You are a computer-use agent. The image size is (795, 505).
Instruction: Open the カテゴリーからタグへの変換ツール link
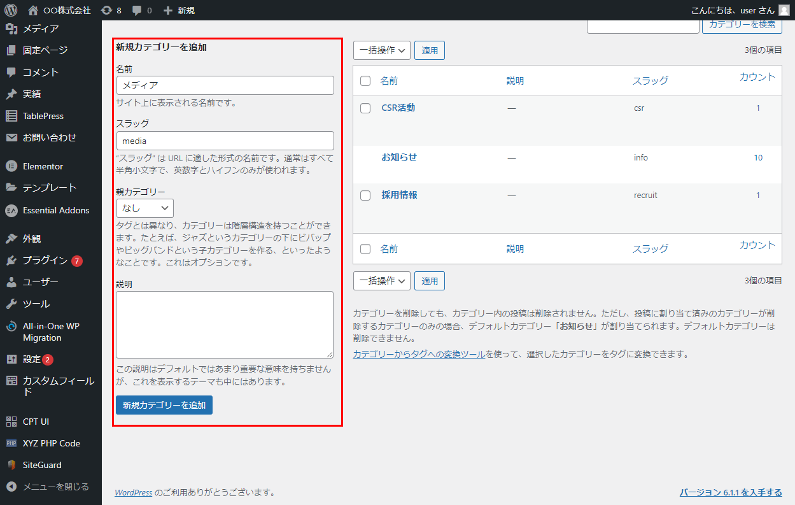419,354
